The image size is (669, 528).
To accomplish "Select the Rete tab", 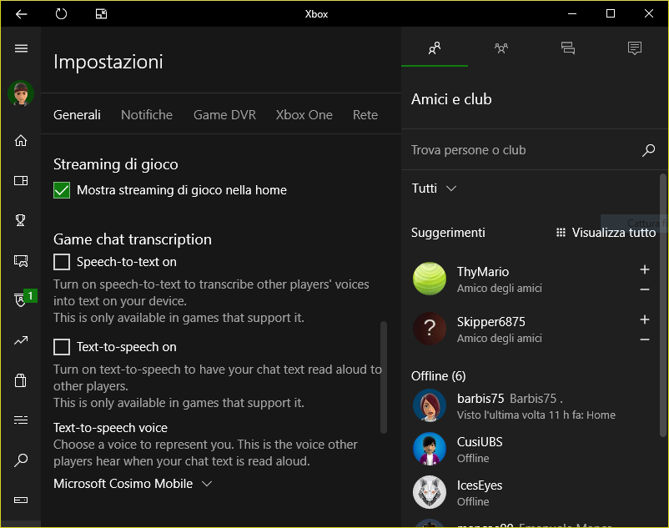I will pos(365,115).
